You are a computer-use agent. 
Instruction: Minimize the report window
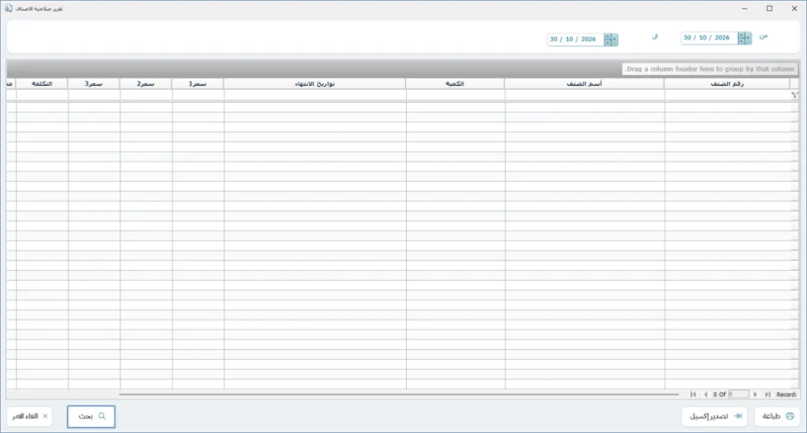pos(745,8)
